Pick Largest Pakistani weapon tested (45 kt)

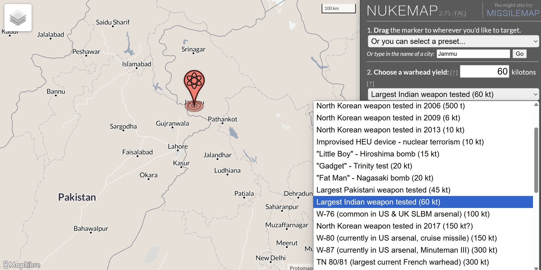click(x=423, y=190)
